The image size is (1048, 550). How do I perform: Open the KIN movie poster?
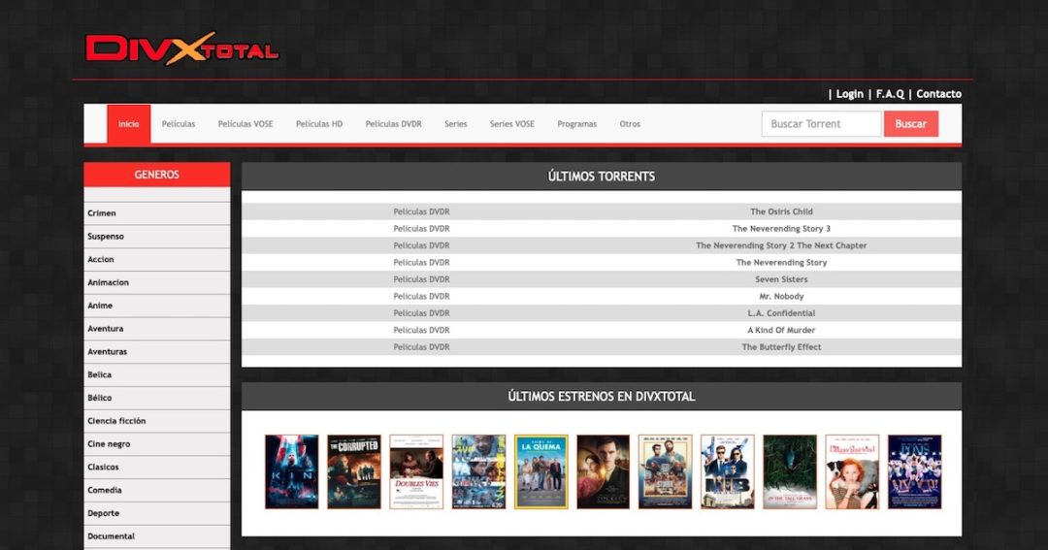pyautogui.click(x=291, y=471)
